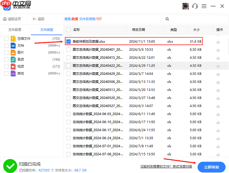Screen dimensions: 229x173
Task: Tick the 音频 category checkbox
Action: [x=6, y=60]
